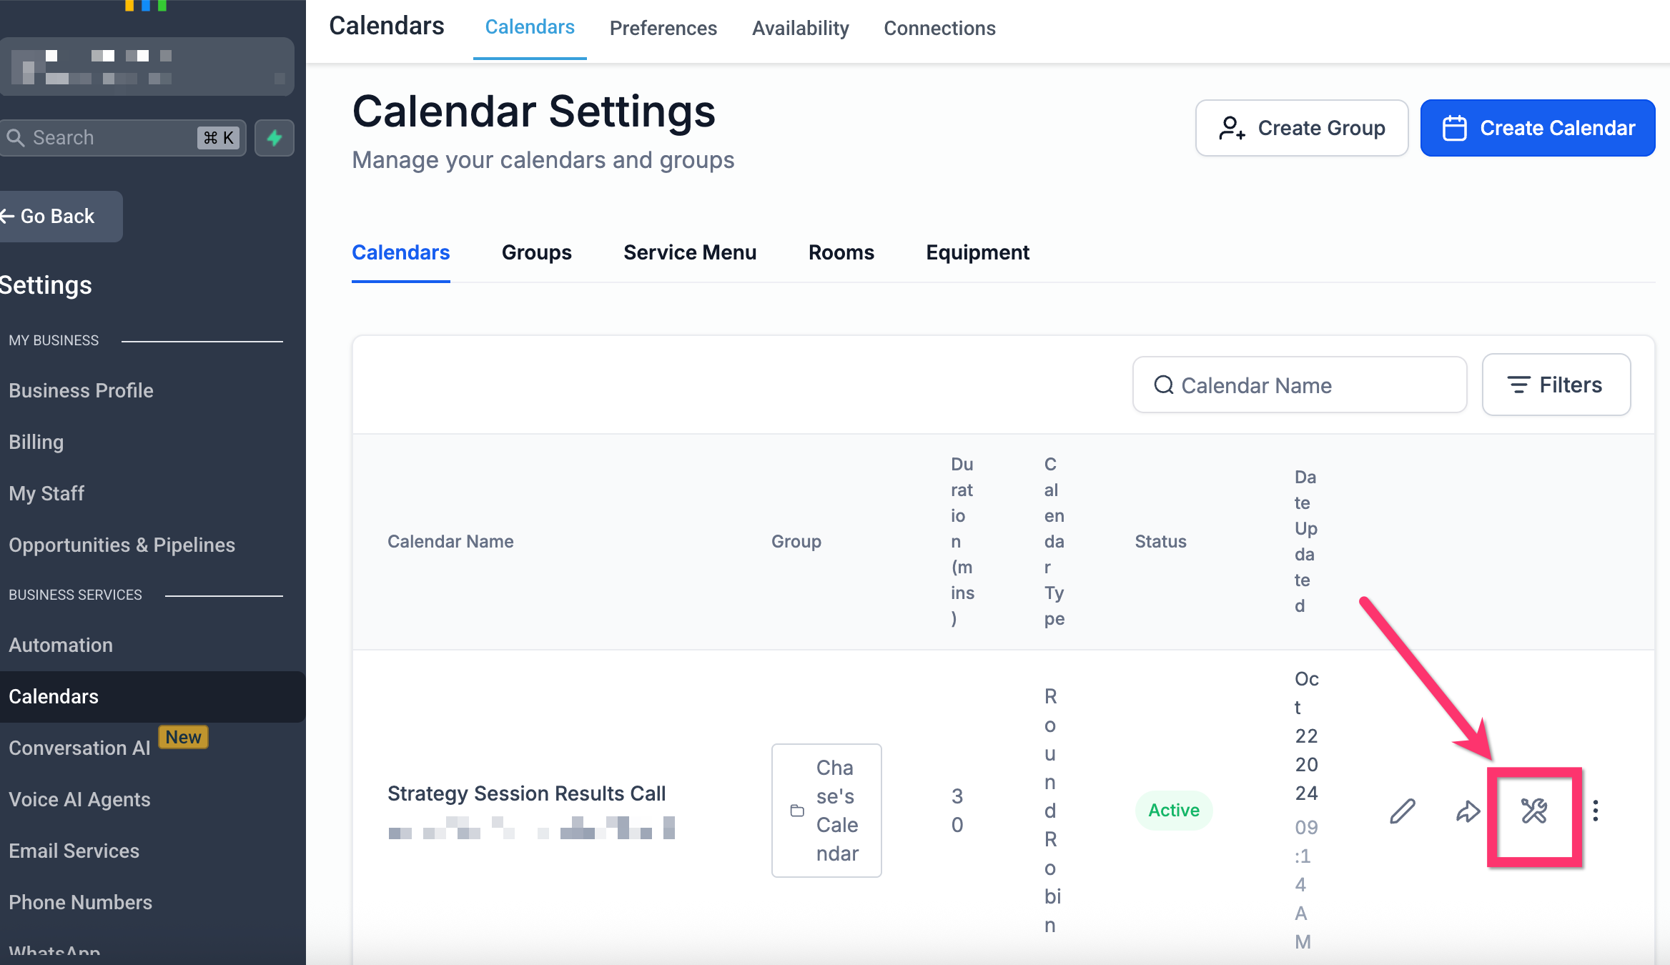Click the green lightning bolt quick action icon
This screenshot has width=1670, height=965.
(275, 138)
